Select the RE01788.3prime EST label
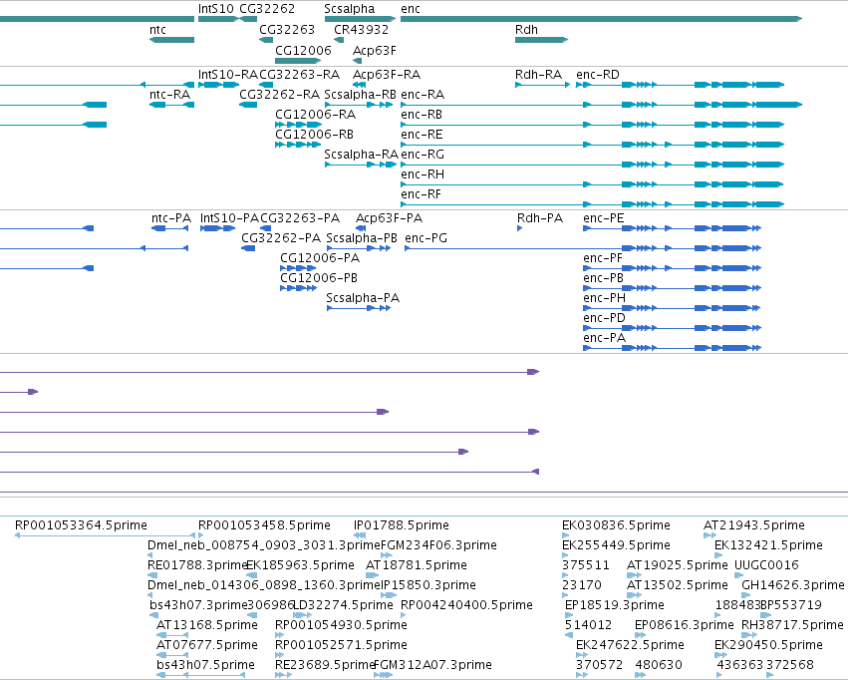 pyautogui.click(x=197, y=566)
